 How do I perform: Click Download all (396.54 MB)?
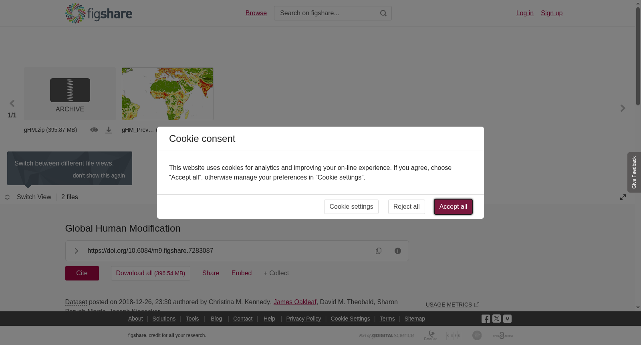click(151, 273)
